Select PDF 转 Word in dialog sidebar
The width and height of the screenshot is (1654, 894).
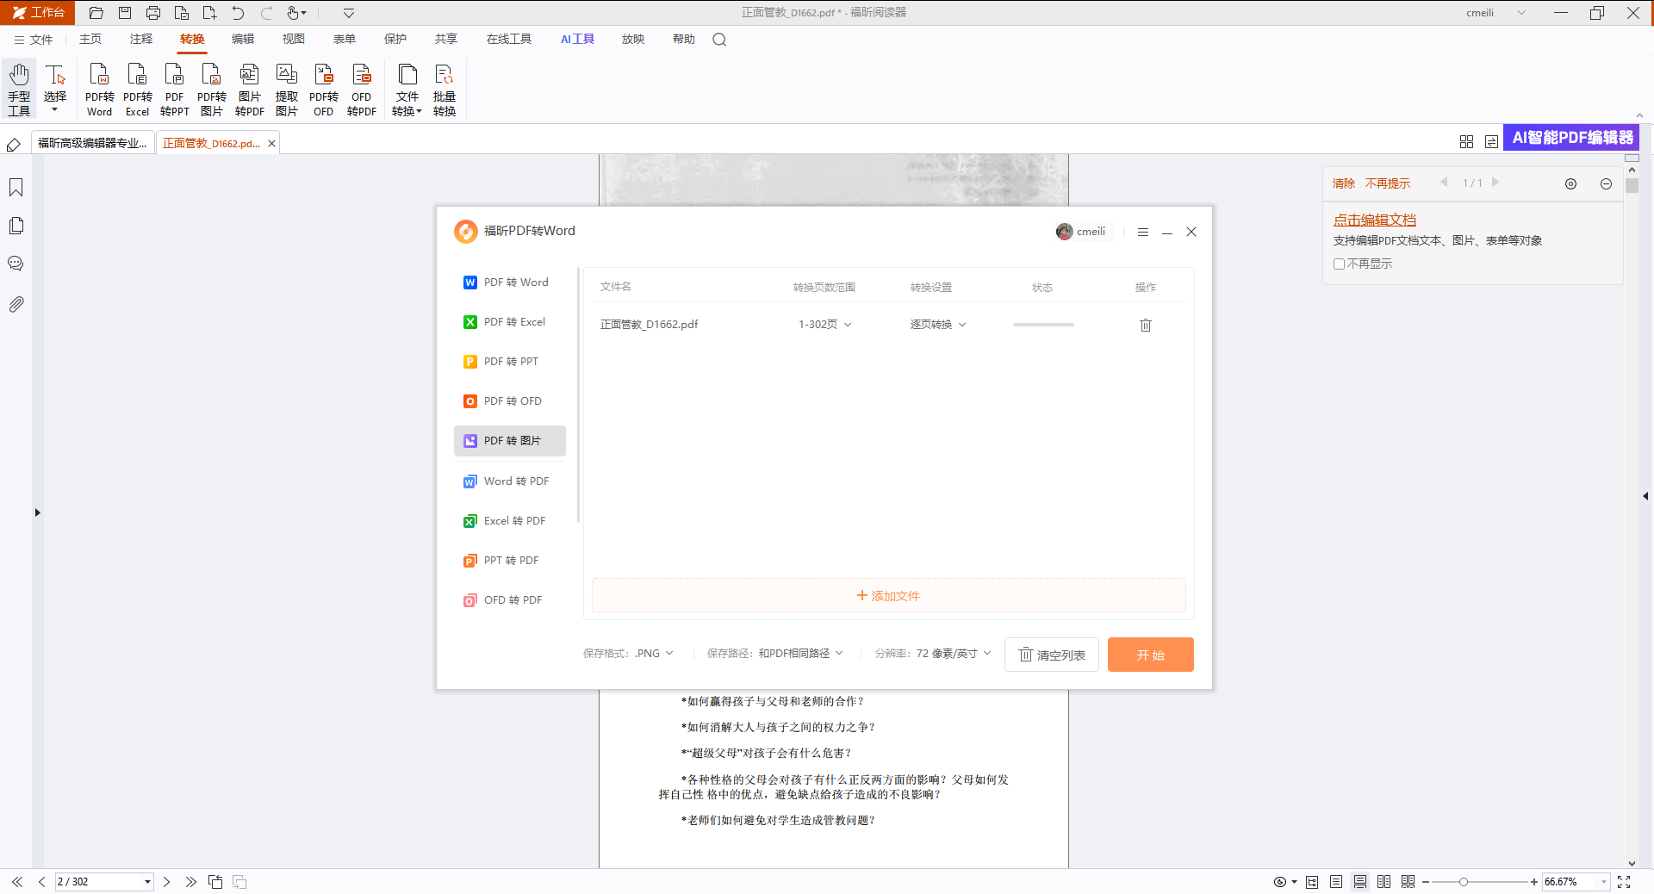pyautogui.click(x=509, y=282)
